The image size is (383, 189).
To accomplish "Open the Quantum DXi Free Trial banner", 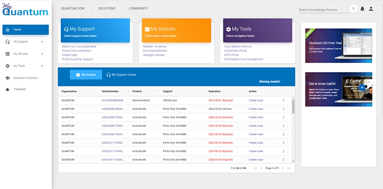I will click(x=339, y=46).
